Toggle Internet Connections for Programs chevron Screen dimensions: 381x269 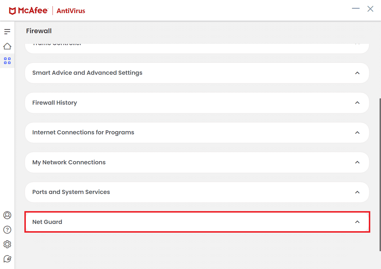pyautogui.click(x=357, y=133)
